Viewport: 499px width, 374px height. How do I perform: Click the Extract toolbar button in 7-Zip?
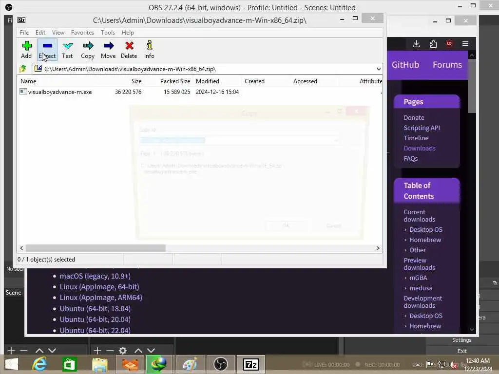point(47,50)
